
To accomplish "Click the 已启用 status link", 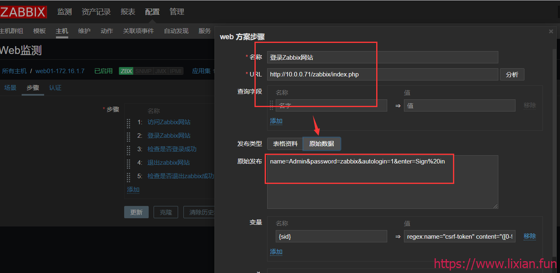I will click(x=103, y=71).
